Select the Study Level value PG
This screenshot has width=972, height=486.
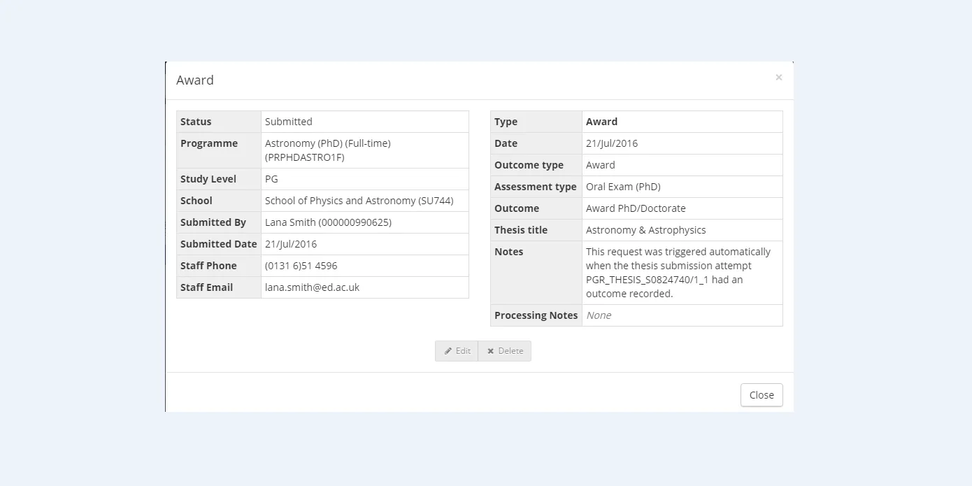click(271, 179)
